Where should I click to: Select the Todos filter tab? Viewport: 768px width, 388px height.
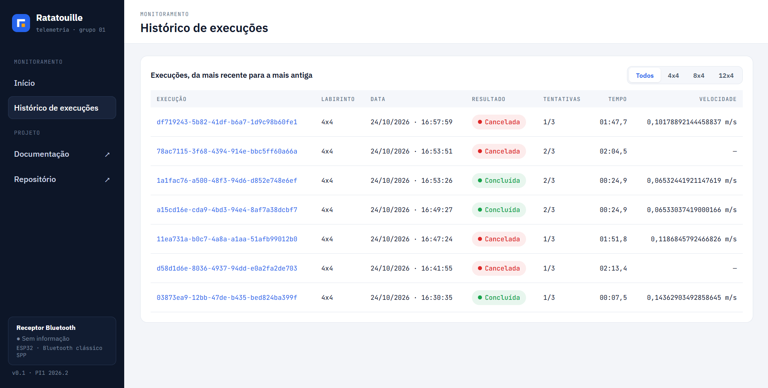tap(645, 75)
